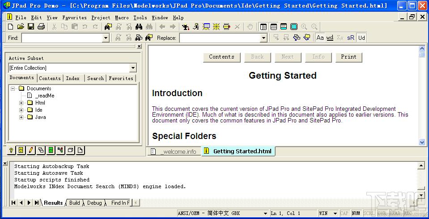The image size is (429, 219).
Task: Toggle the left panel layout icon
Action: coord(263,26)
